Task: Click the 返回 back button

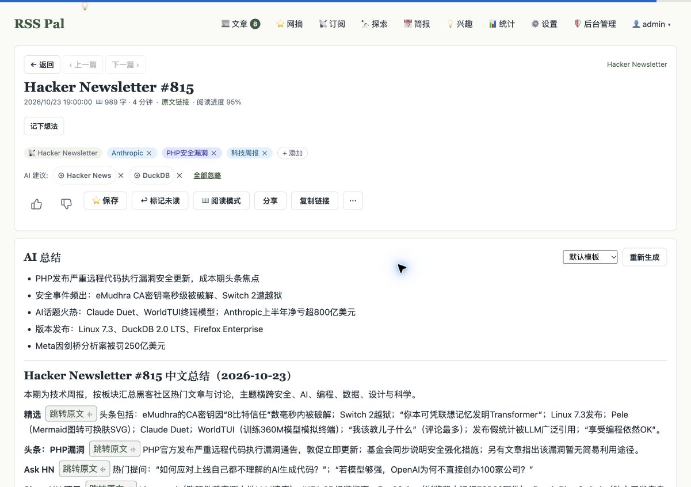Action: 42,64
